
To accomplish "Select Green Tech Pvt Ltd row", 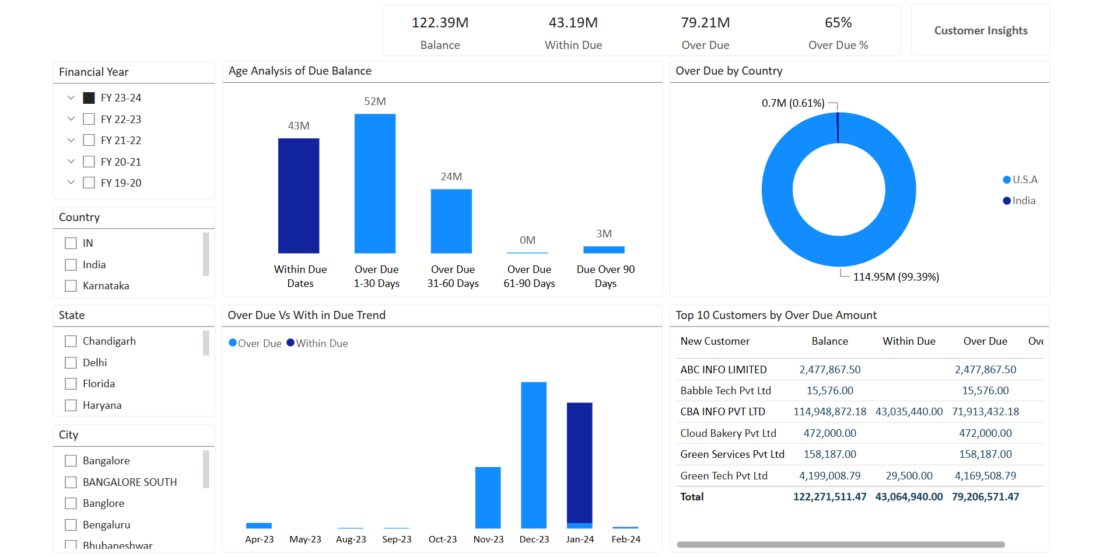I will pos(861,476).
